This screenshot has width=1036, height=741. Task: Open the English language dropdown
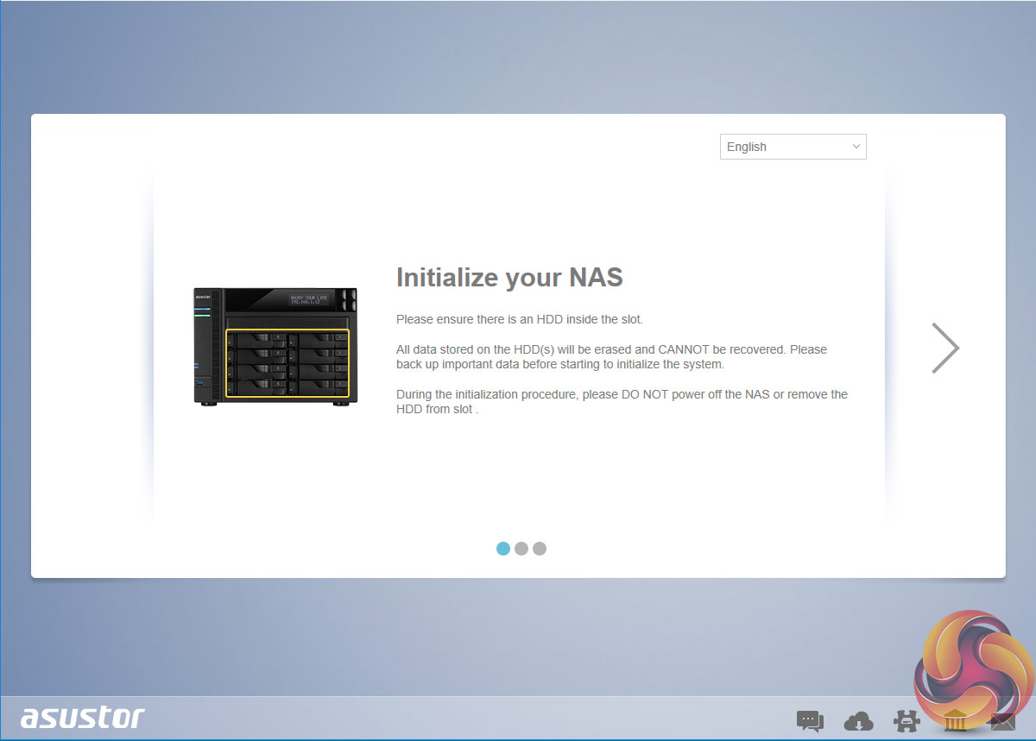pyautogui.click(x=793, y=147)
